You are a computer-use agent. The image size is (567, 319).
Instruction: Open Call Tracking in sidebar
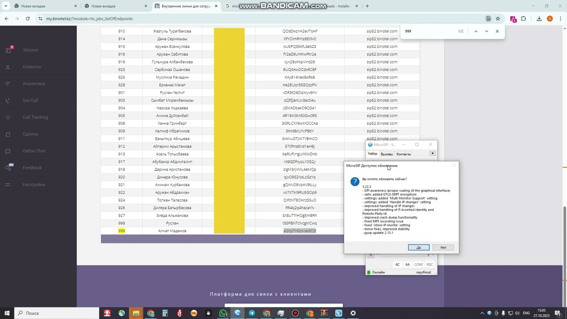[35, 117]
